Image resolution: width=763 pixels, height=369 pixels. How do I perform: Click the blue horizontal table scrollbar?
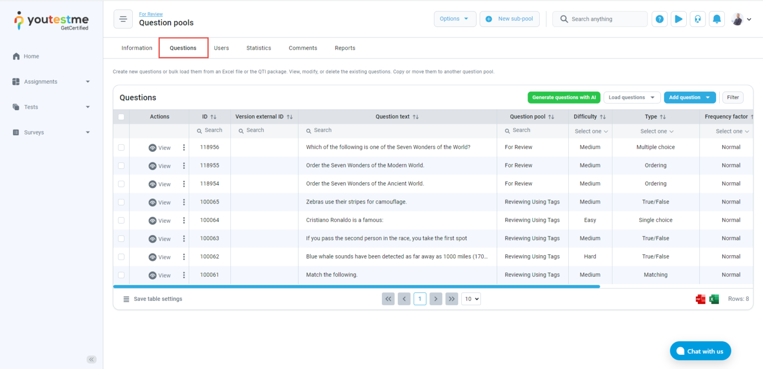click(x=356, y=287)
